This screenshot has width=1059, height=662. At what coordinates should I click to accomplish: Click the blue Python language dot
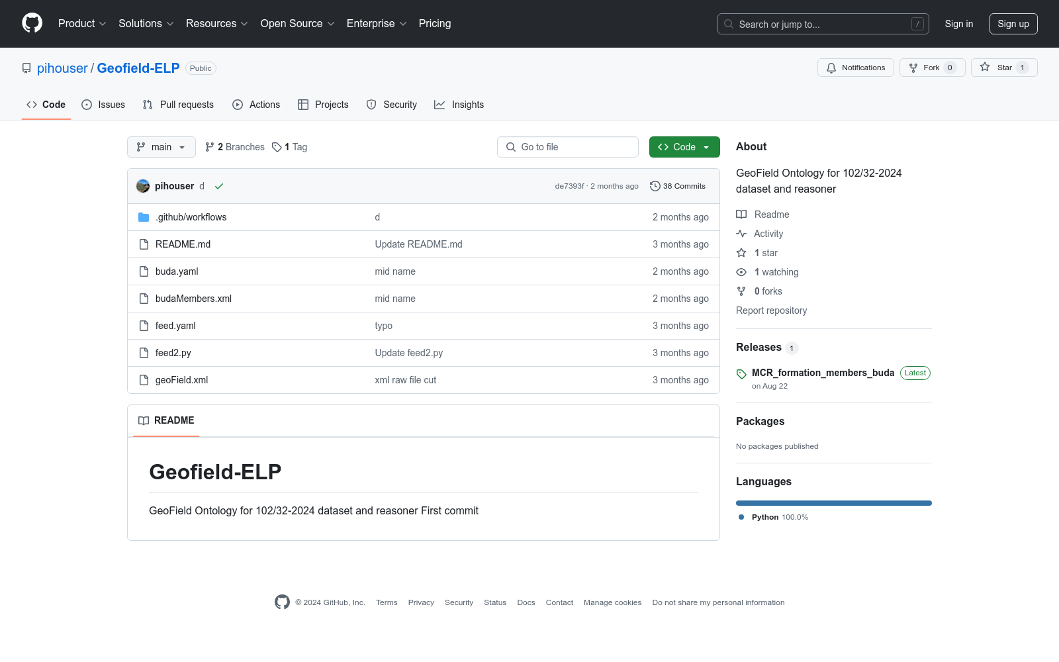click(x=741, y=517)
